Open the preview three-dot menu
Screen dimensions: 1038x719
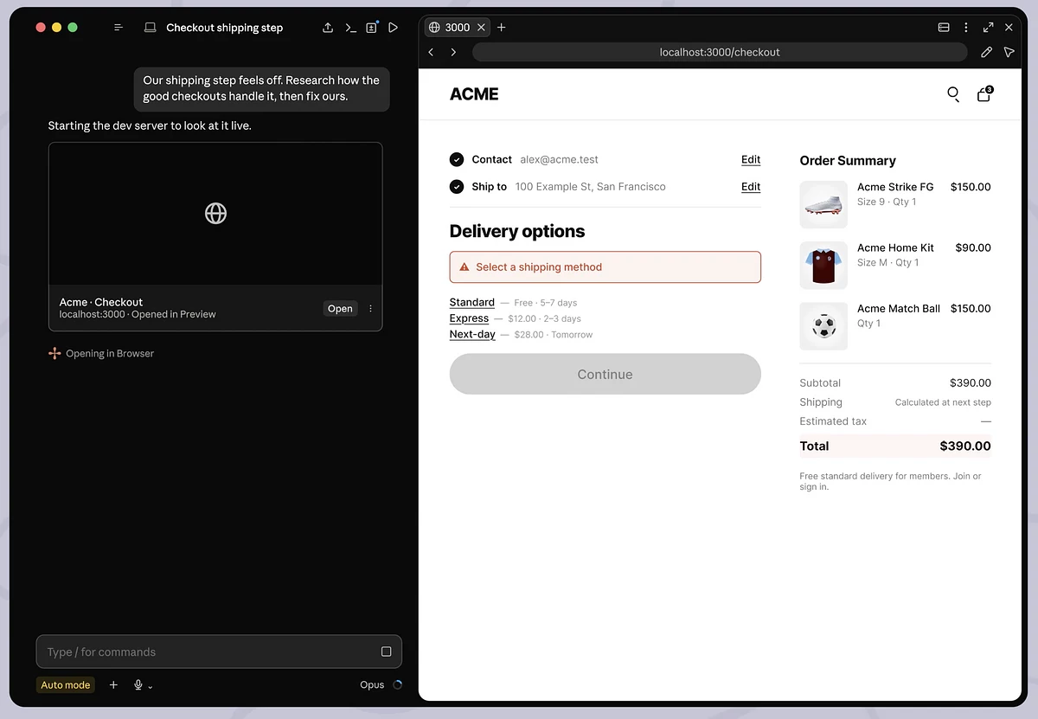tap(966, 28)
